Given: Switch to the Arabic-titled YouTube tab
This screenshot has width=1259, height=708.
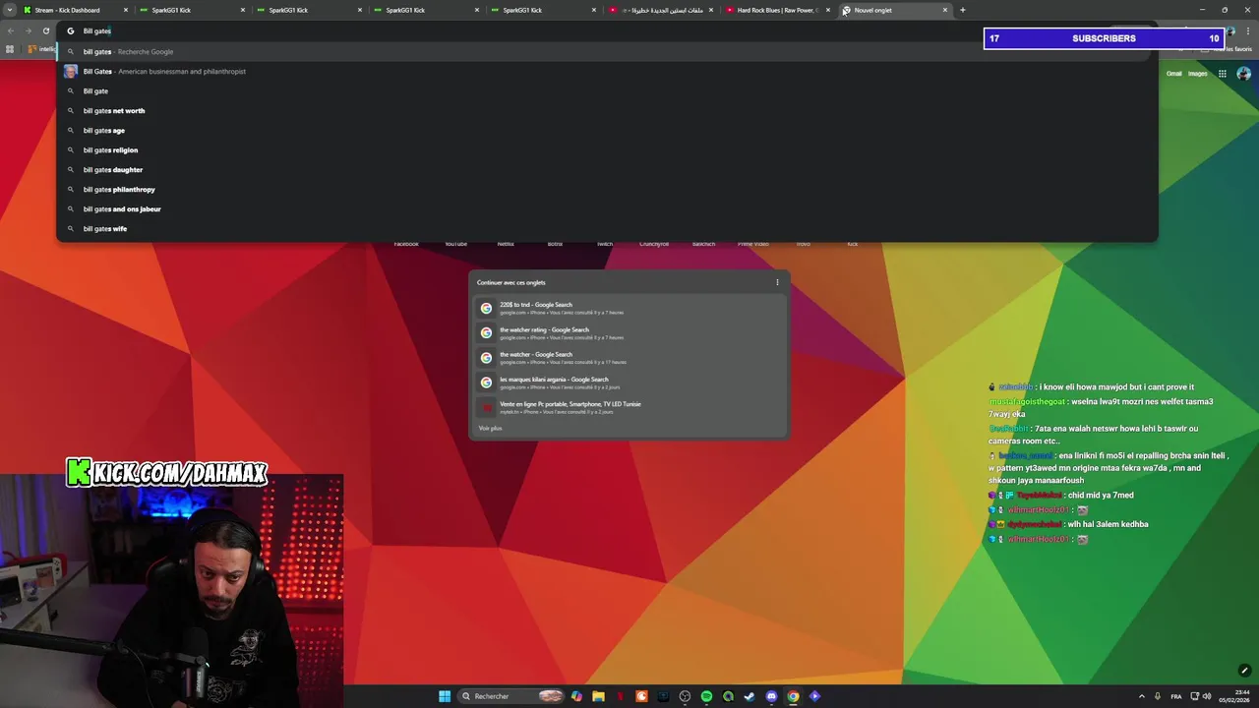Looking at the screenshot, I should click(x=661, y=10).
